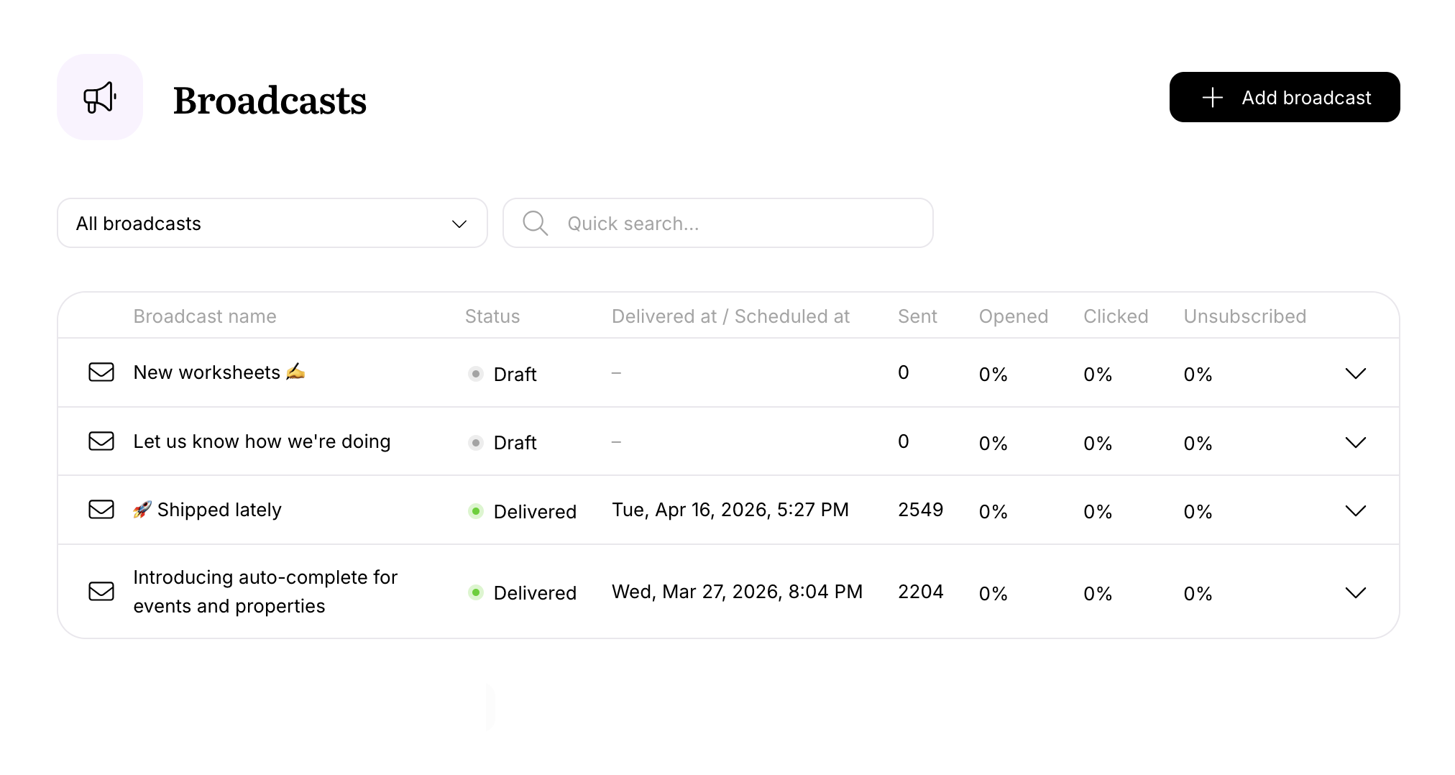Click the Delivered status dot on auto-complete broadcast

click(x=475, y=592)
